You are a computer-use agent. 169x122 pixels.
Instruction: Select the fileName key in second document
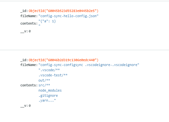[29, 65]
